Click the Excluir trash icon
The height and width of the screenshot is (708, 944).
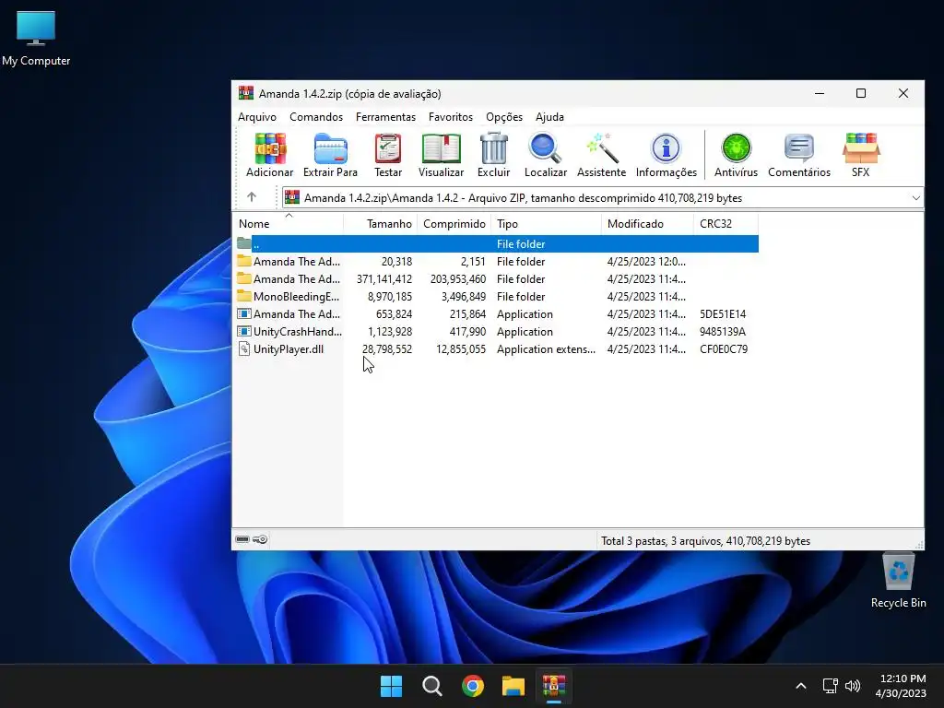tap(494, 155)
